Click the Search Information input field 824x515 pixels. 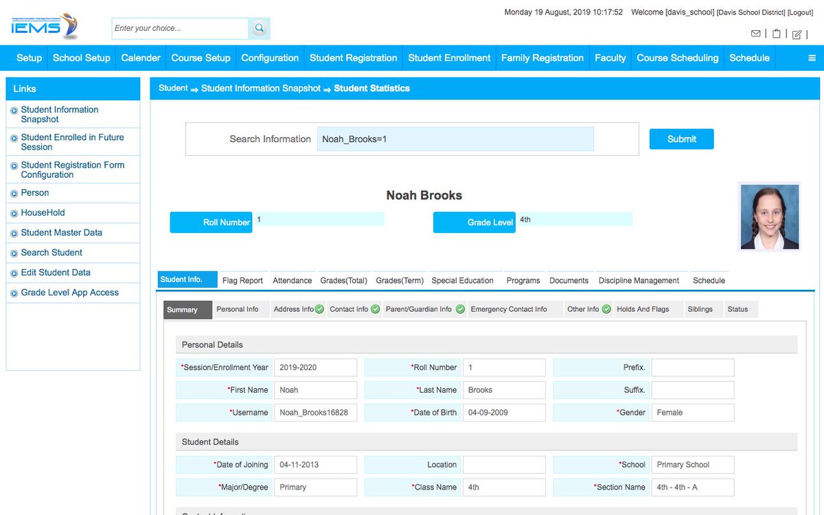tap(455, 139)
